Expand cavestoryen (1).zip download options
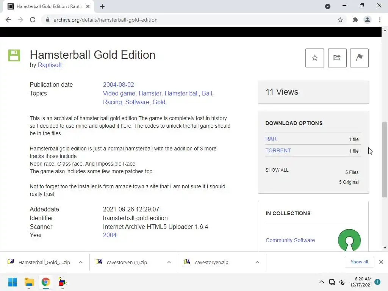This screenshot has width=388, height=291. (169, 262)
